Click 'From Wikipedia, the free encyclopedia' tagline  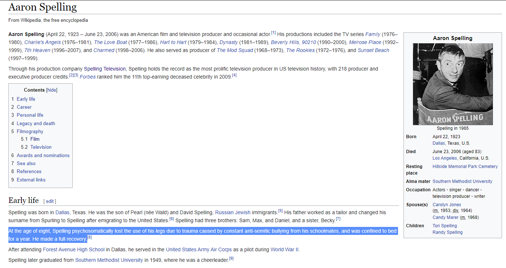pos(48,20)
